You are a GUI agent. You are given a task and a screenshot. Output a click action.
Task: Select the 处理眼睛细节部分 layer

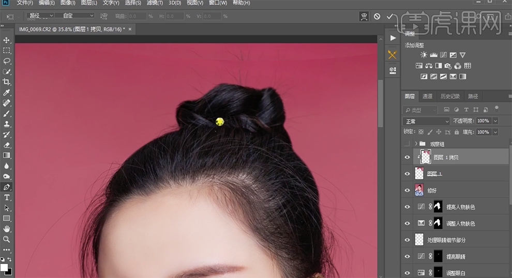(447, 240)
